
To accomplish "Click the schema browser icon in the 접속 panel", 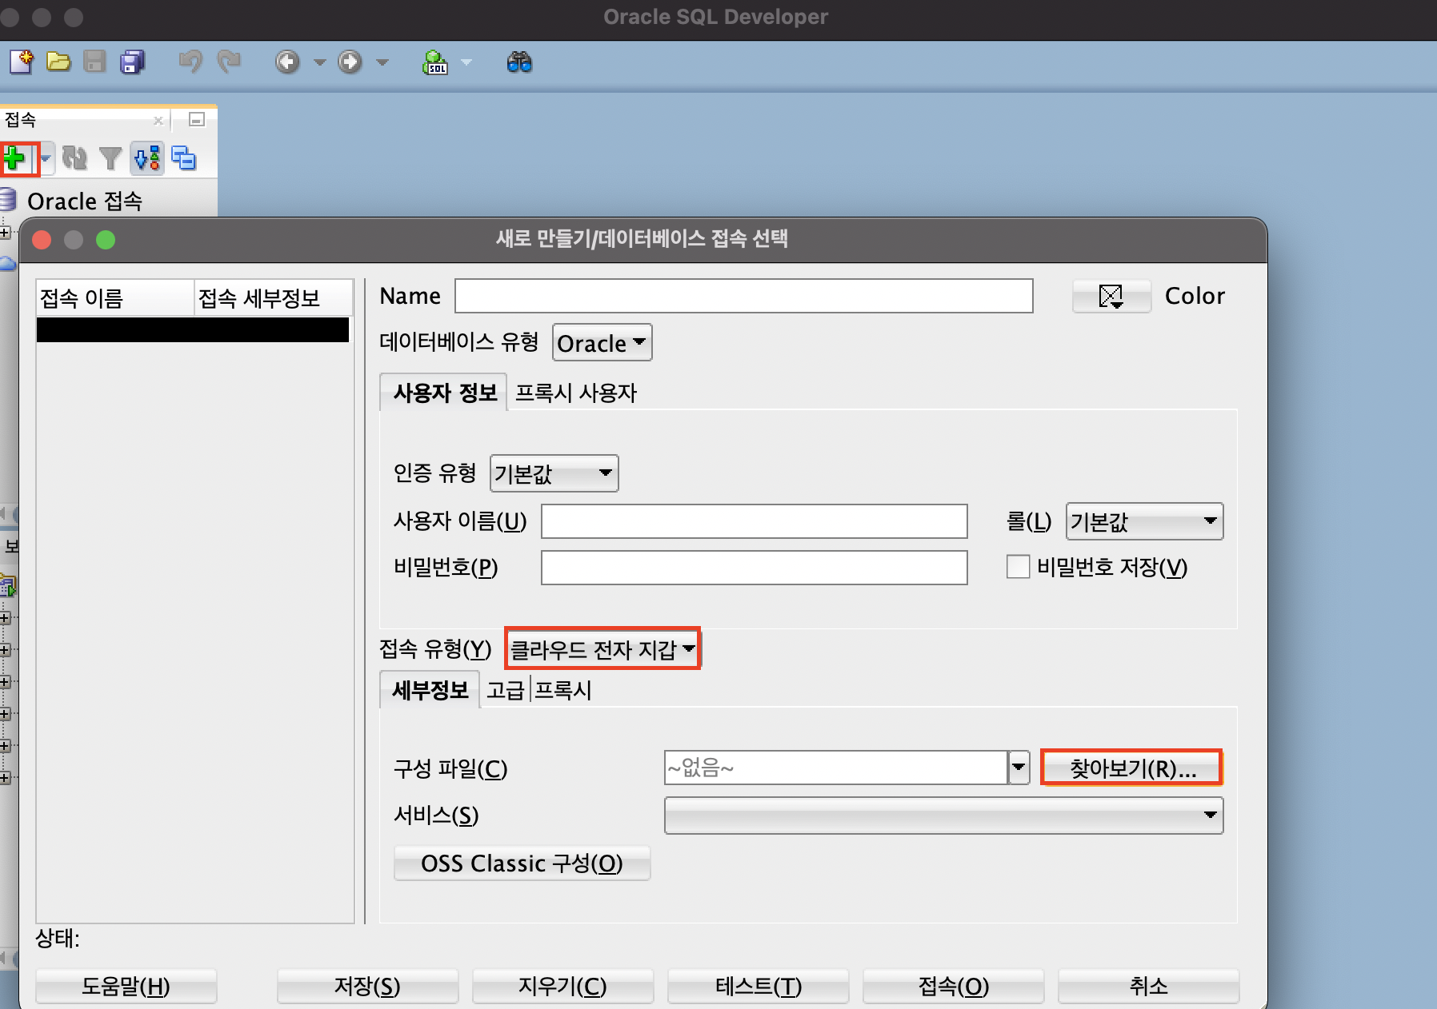I will [147, 158].
